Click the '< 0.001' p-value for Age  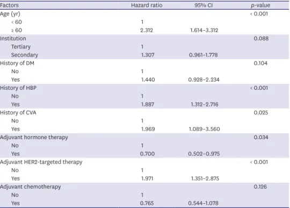coord(259,13)
